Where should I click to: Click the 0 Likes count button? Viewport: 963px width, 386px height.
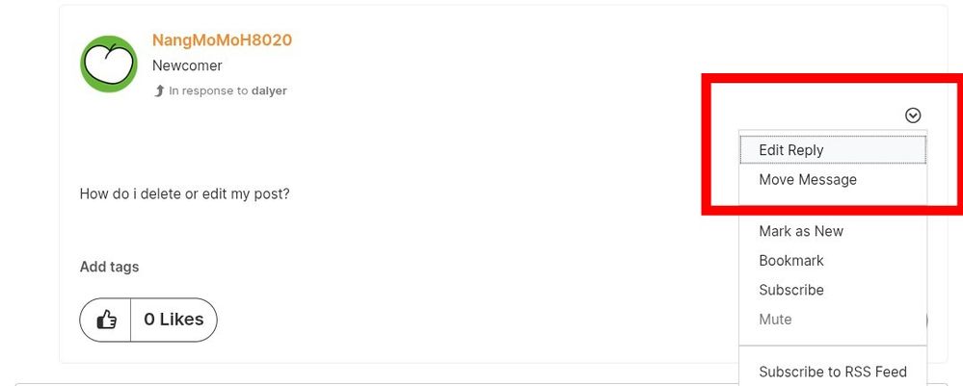coord(174,320)
